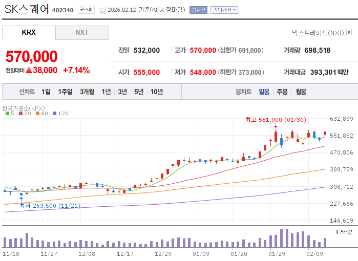
Task: Click the 한국거래소(KRX) chart label
Action: [23, 108]
